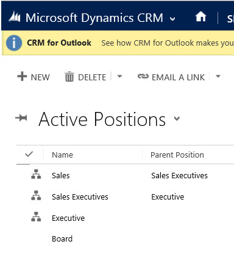Viewport: 234px width, 261px height.
Task: Click the Active Positions title text
Action: pyautogui.click(x=102, y=119)
